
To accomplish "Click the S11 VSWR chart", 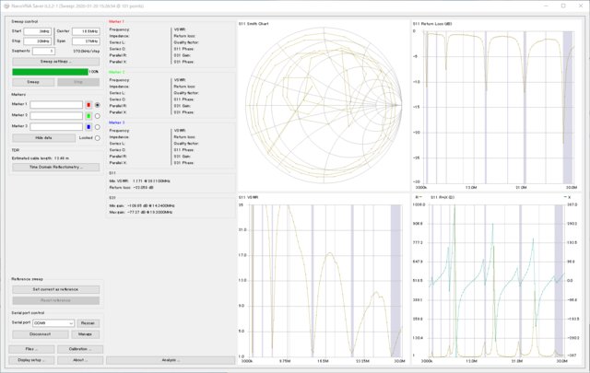I will click(324, 279).
